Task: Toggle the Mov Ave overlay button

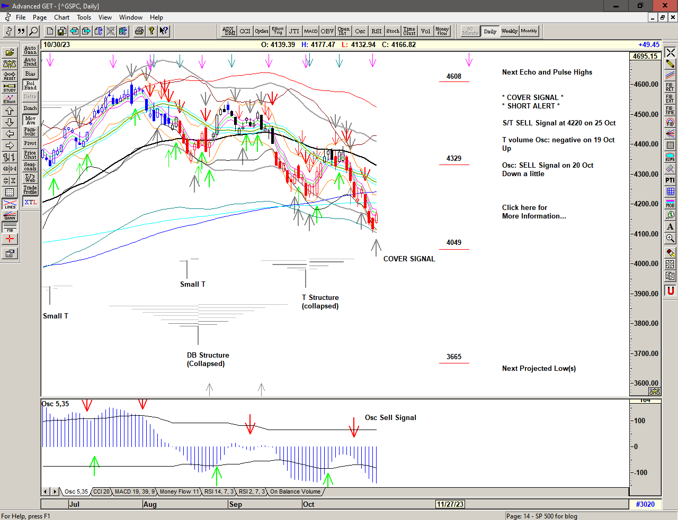Action: point(30,120)
